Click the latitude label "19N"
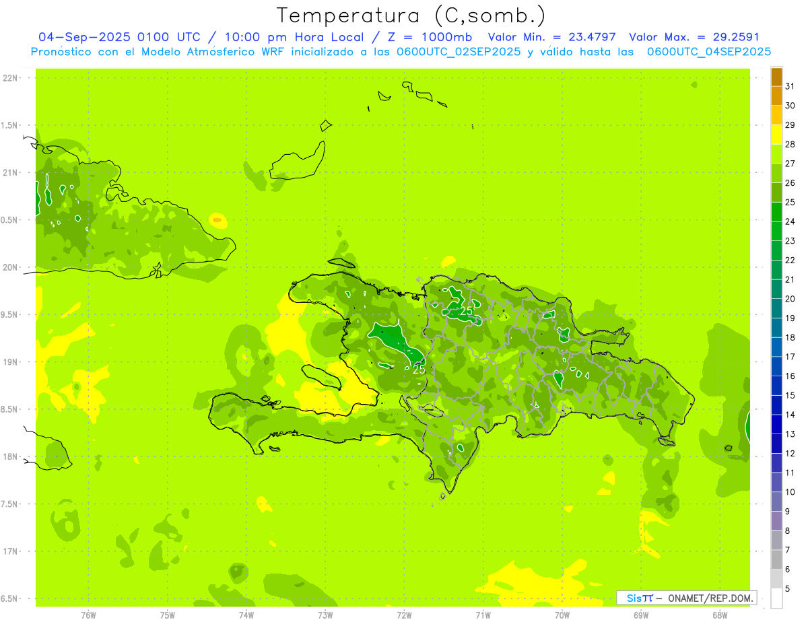This screenshot has width=808, height=624. pos(10,361)
